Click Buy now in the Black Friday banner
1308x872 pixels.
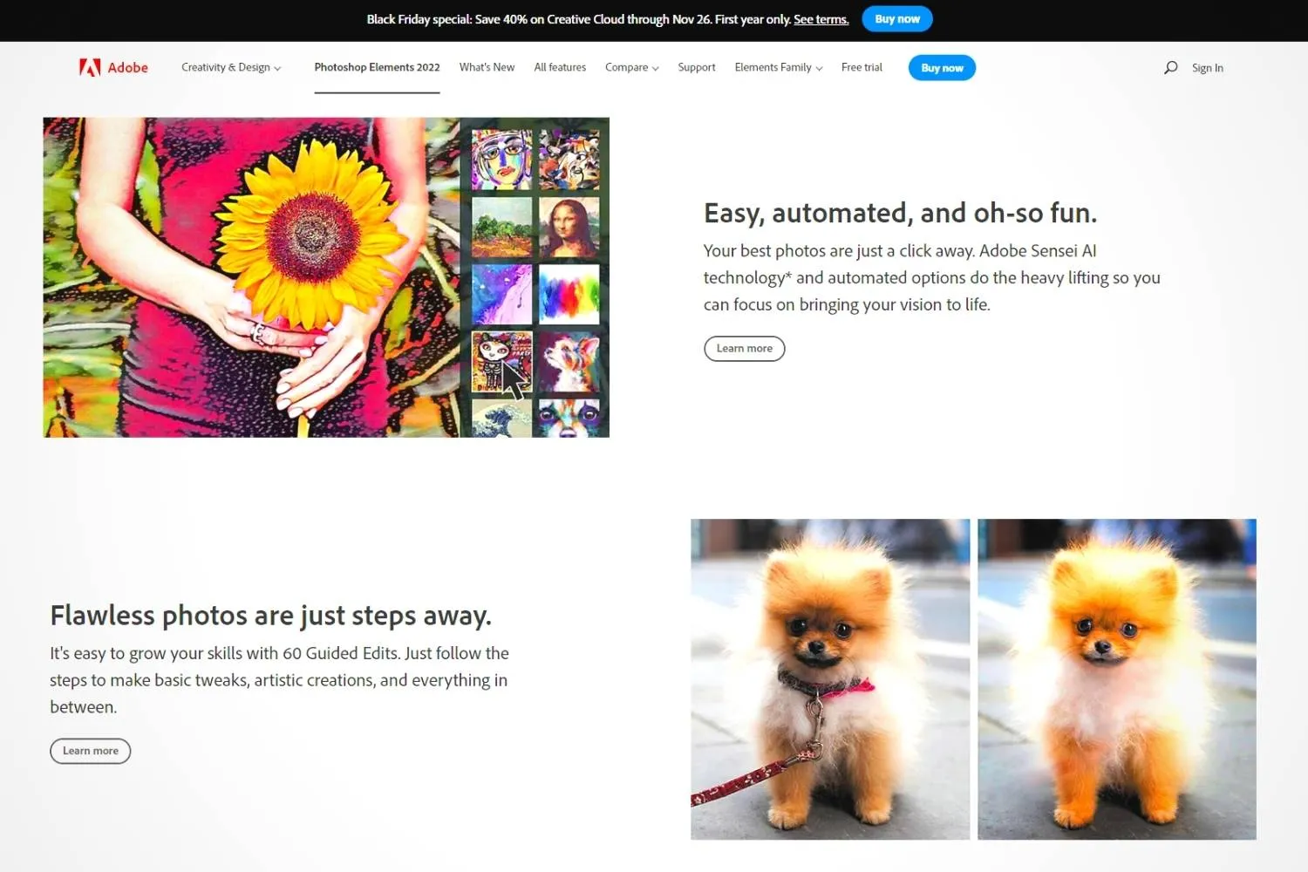pyautogui.click(x=897, y=18)
